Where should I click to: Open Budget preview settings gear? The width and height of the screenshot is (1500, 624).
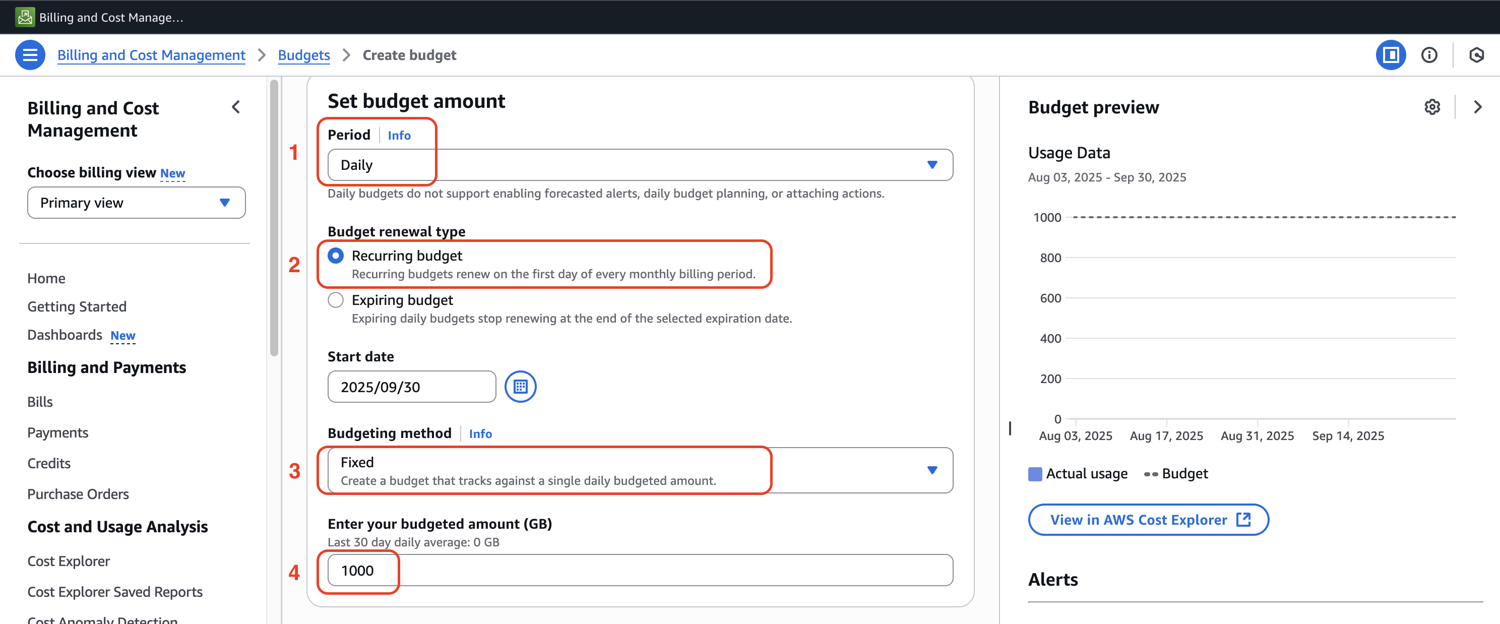(1432, 107)
